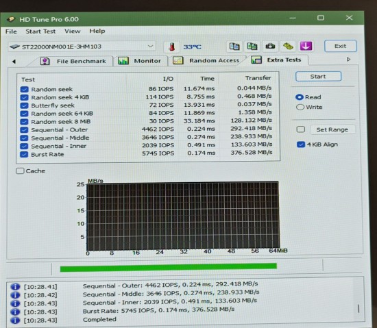This screenshot has width=377, height=328.
Task: Click info icon for Sequential - Middle log
Action: 15,295
